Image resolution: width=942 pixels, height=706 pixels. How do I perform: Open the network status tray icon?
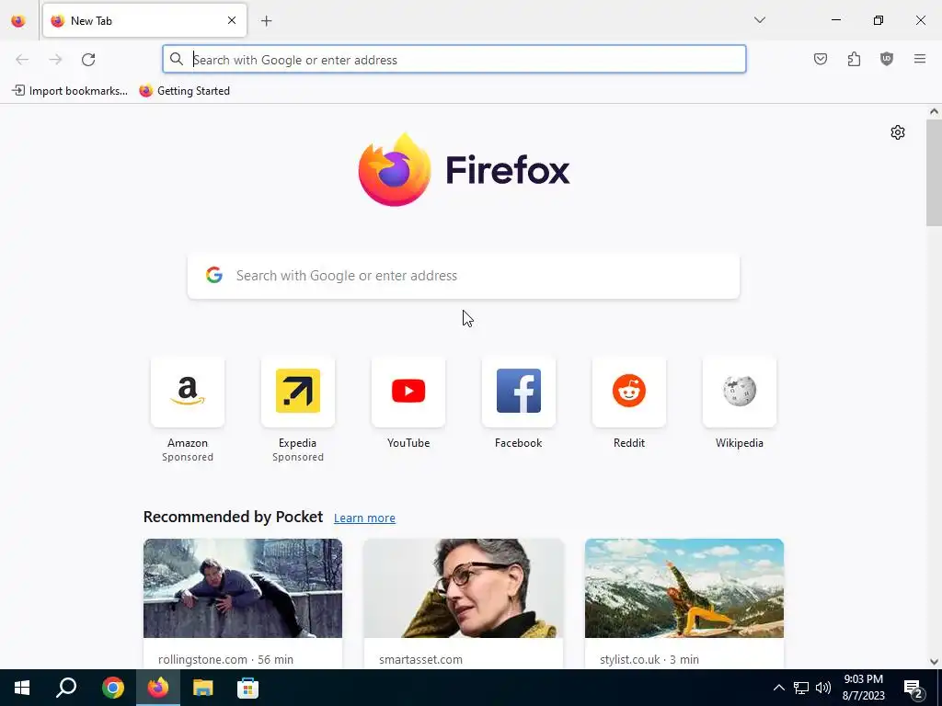801,688
